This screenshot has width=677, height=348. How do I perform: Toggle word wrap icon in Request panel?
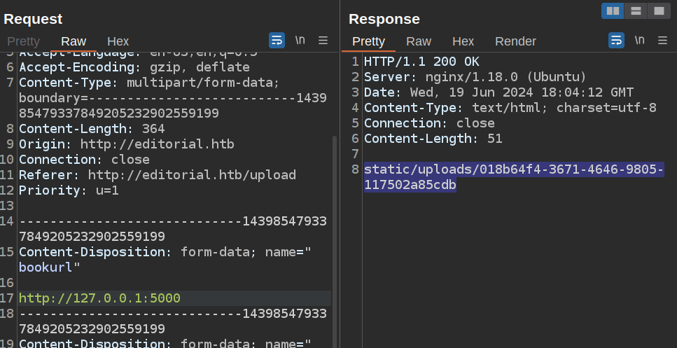coord(277,41)
